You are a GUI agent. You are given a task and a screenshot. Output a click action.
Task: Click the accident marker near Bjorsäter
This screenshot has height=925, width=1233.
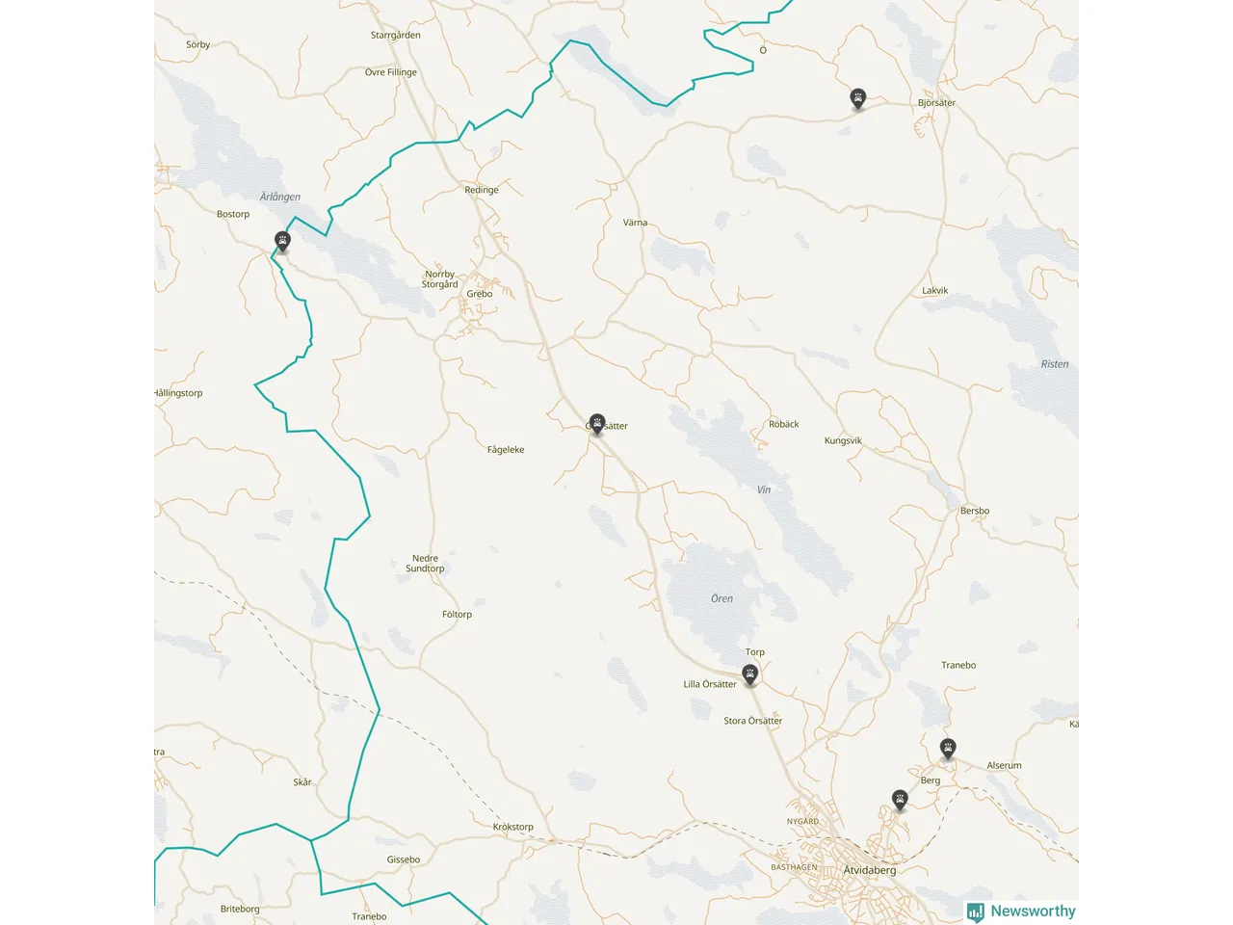coord(857,98)
